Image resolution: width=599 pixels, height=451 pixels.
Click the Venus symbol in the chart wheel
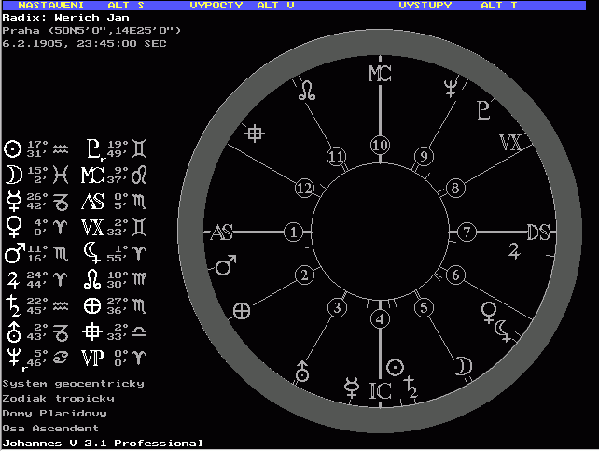point(488,309)
